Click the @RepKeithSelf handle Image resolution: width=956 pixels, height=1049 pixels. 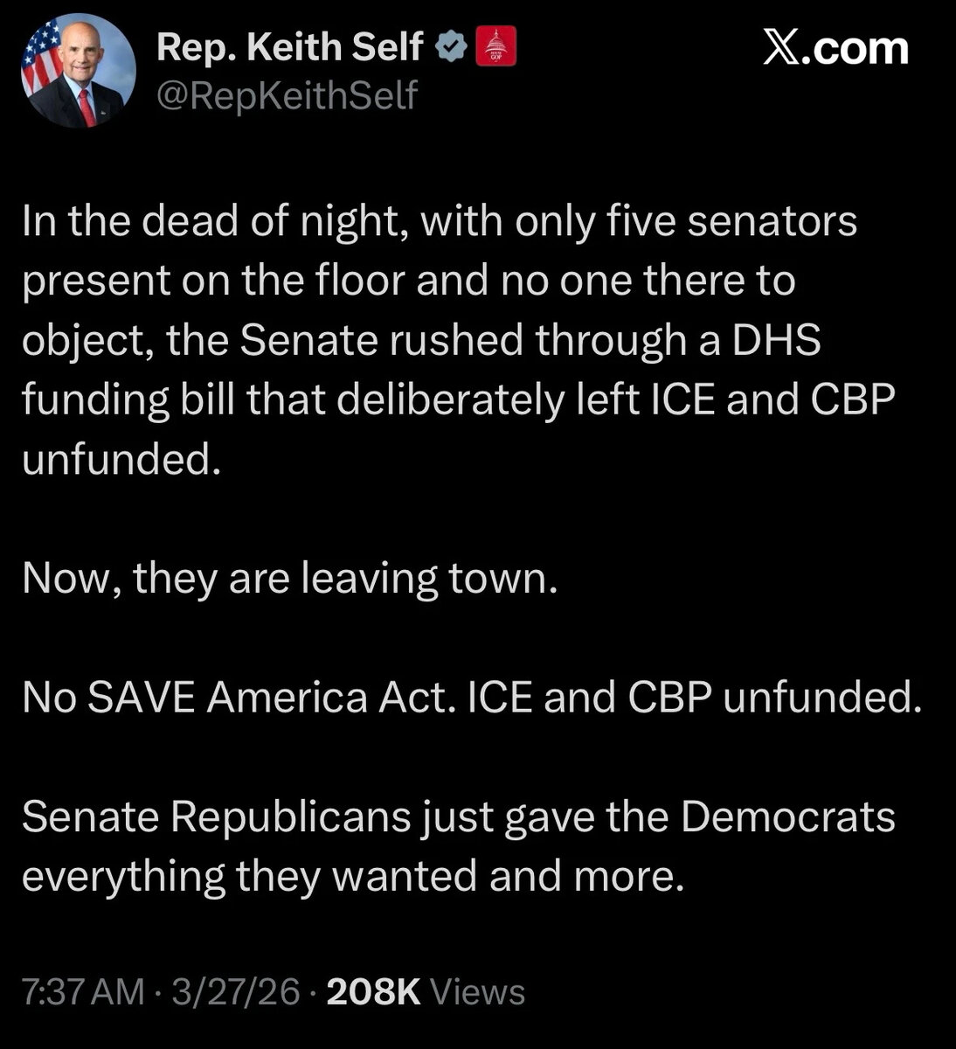(x=286, y=94)
